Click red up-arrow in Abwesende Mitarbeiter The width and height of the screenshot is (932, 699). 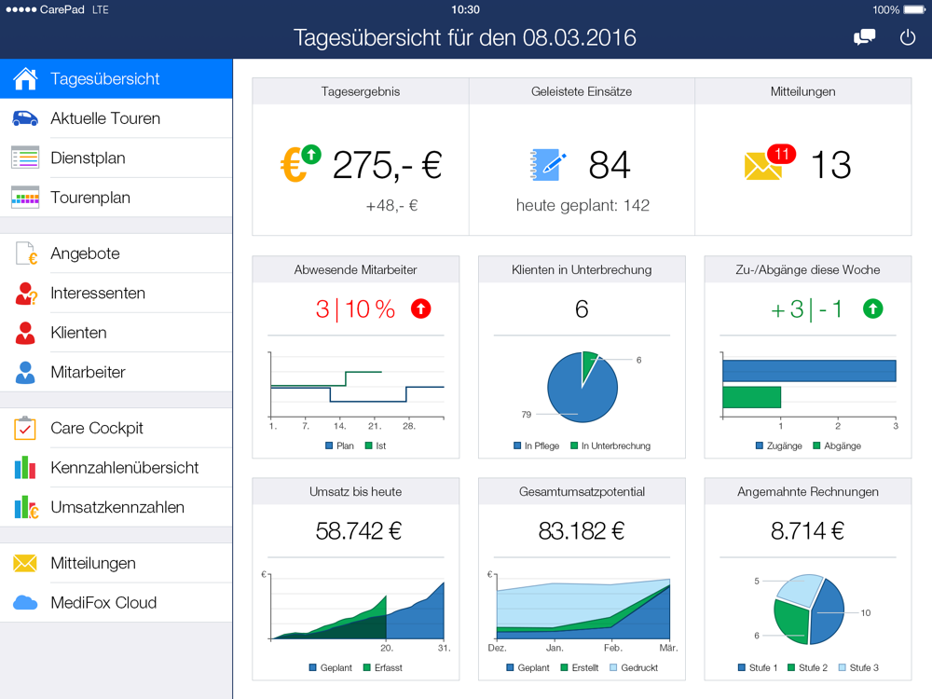pos(421,309)
